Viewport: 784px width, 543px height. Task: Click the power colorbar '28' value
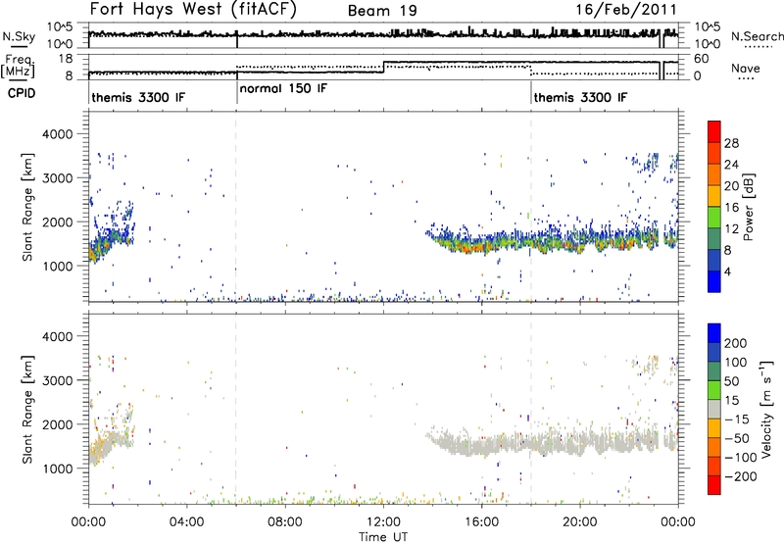coord(731,143)
